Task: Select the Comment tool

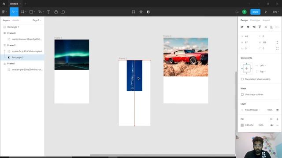Action: [x=63, y=12]
